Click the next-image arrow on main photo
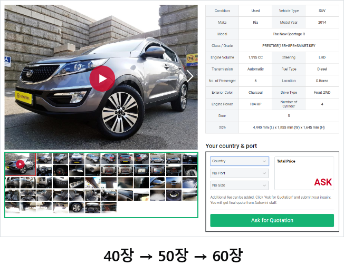This screenshot has height=265, width=344. tap(190, 76)
